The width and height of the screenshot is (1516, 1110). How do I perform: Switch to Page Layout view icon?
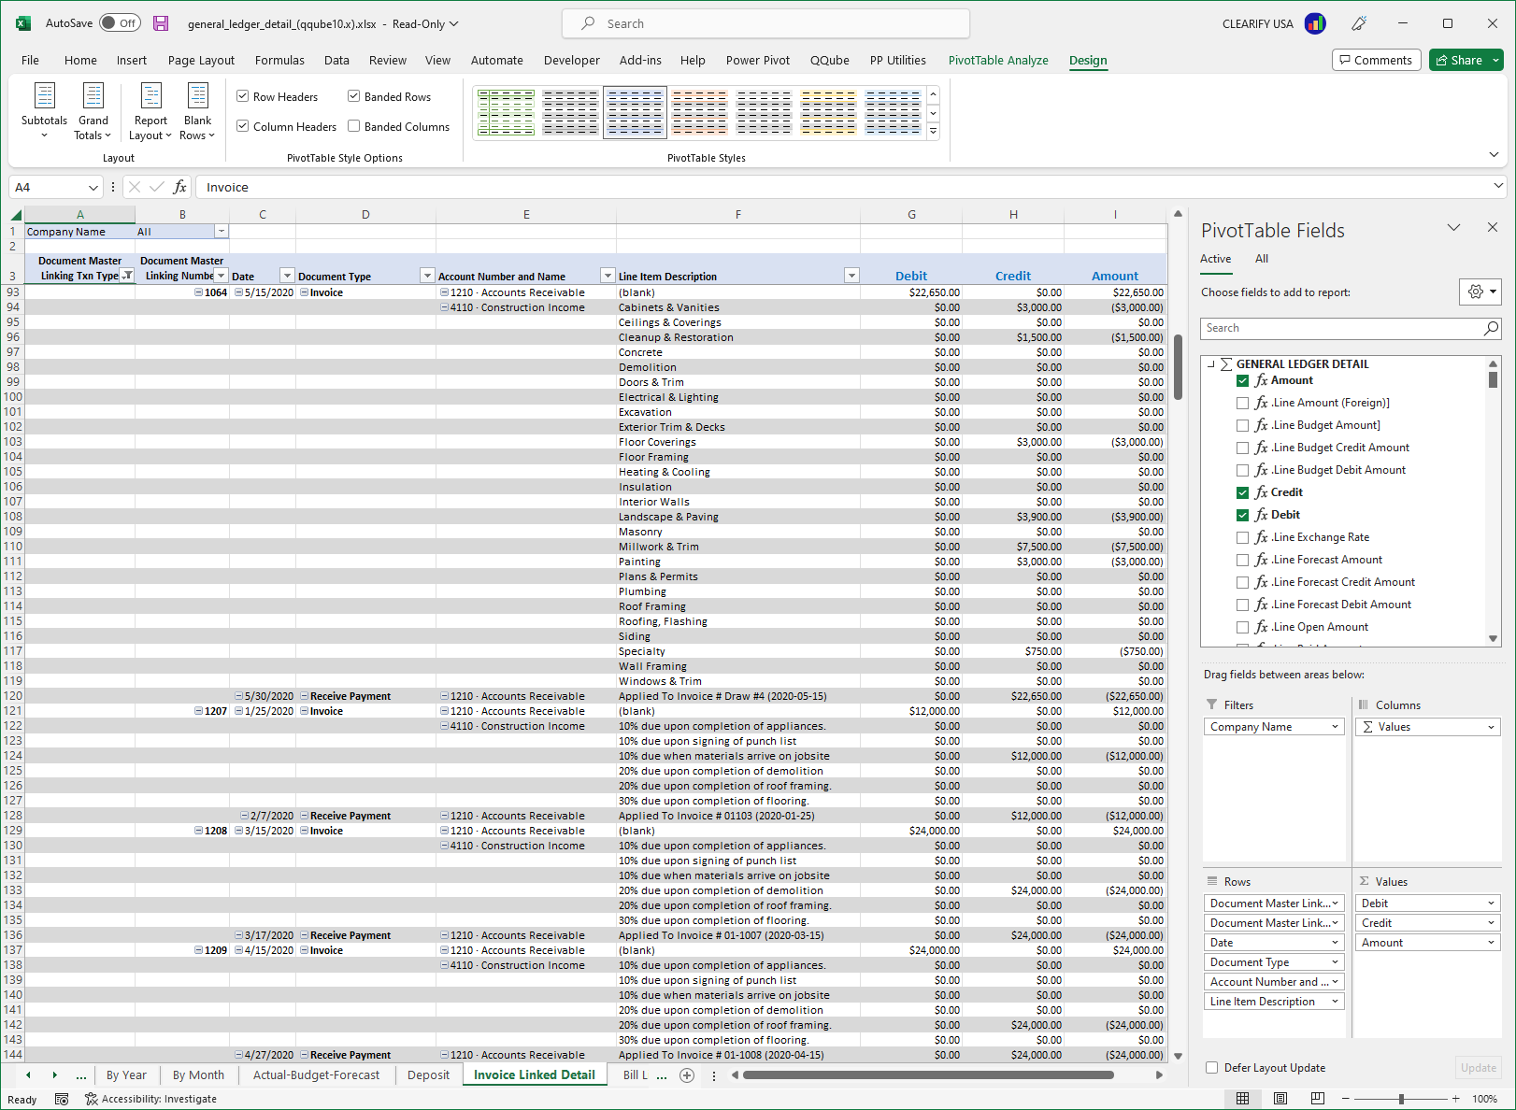tap(1280, 1099)
